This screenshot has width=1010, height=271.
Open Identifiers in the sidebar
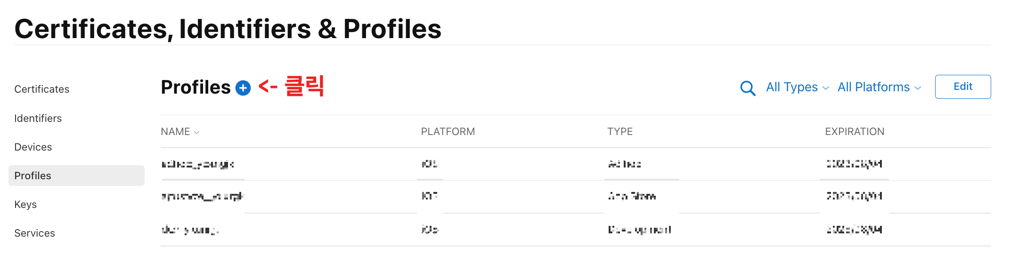click(38, 118)
